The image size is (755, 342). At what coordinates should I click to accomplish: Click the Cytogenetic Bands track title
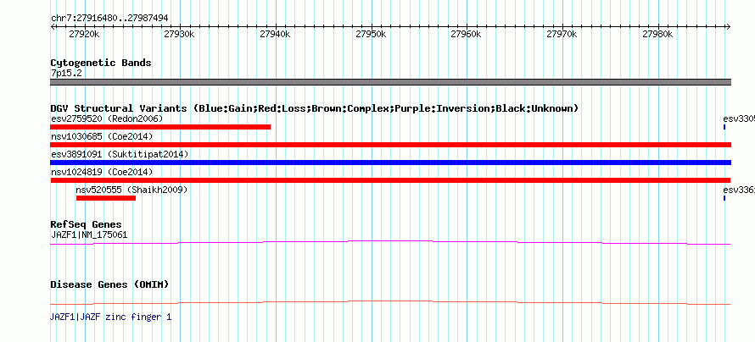pyautogui.click(x=101, y=63)
